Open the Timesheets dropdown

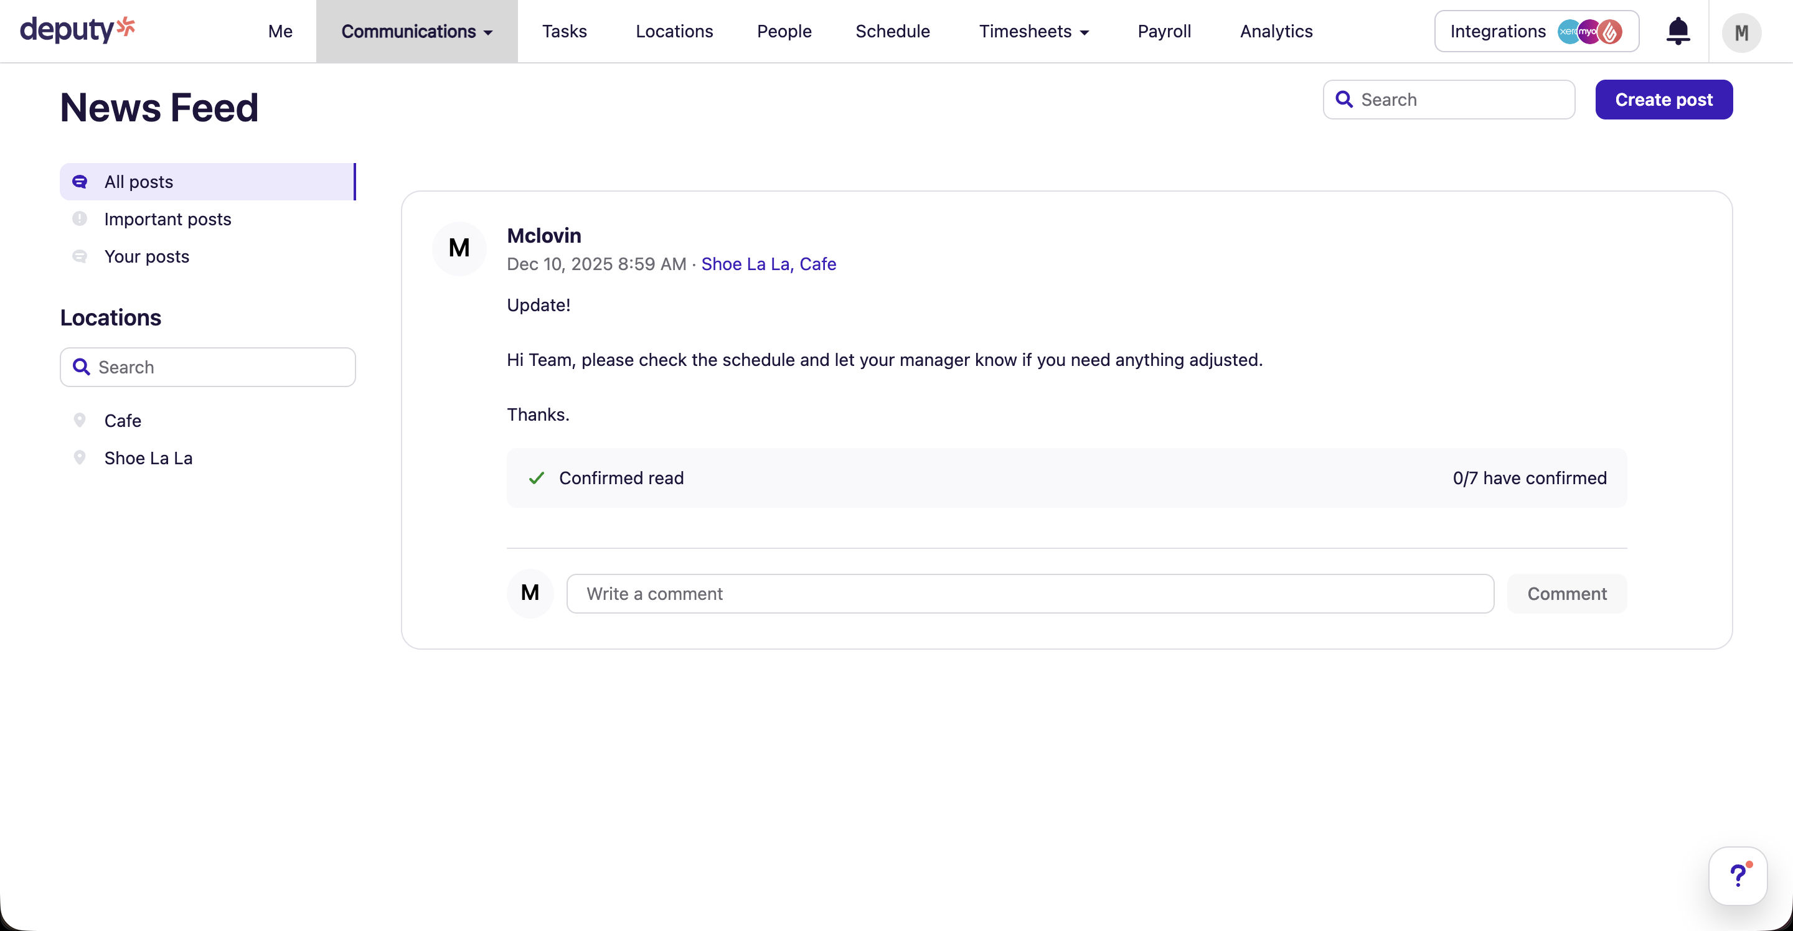click(x=1034, y=30)
